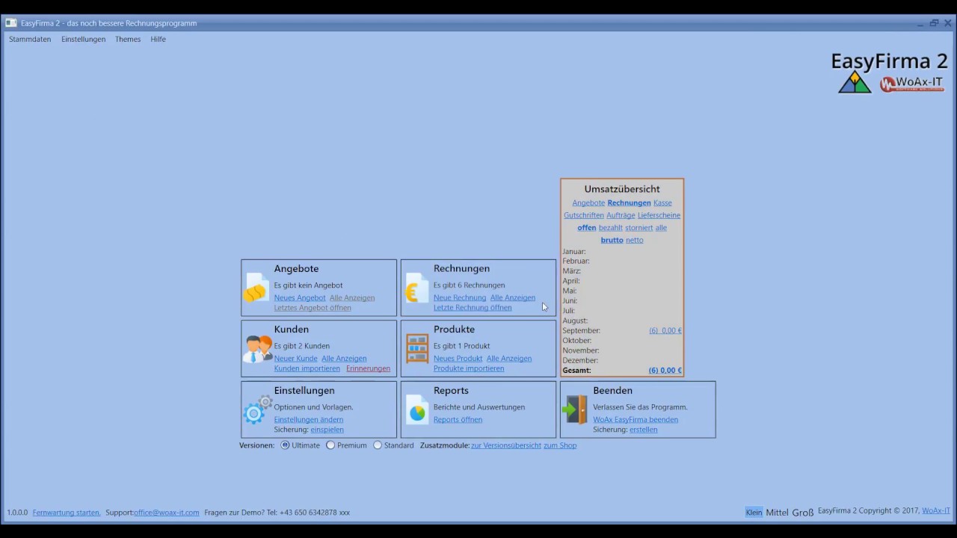The width and height of the screenshot is (957, 538).
Task: Click 'Es gibt 6 Rechnungen' text
Action: pos(470,285)
